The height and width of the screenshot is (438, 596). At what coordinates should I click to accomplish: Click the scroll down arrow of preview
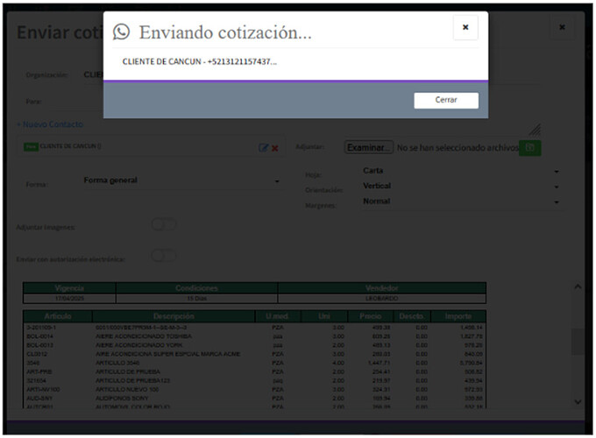click(x=577, y=401)
